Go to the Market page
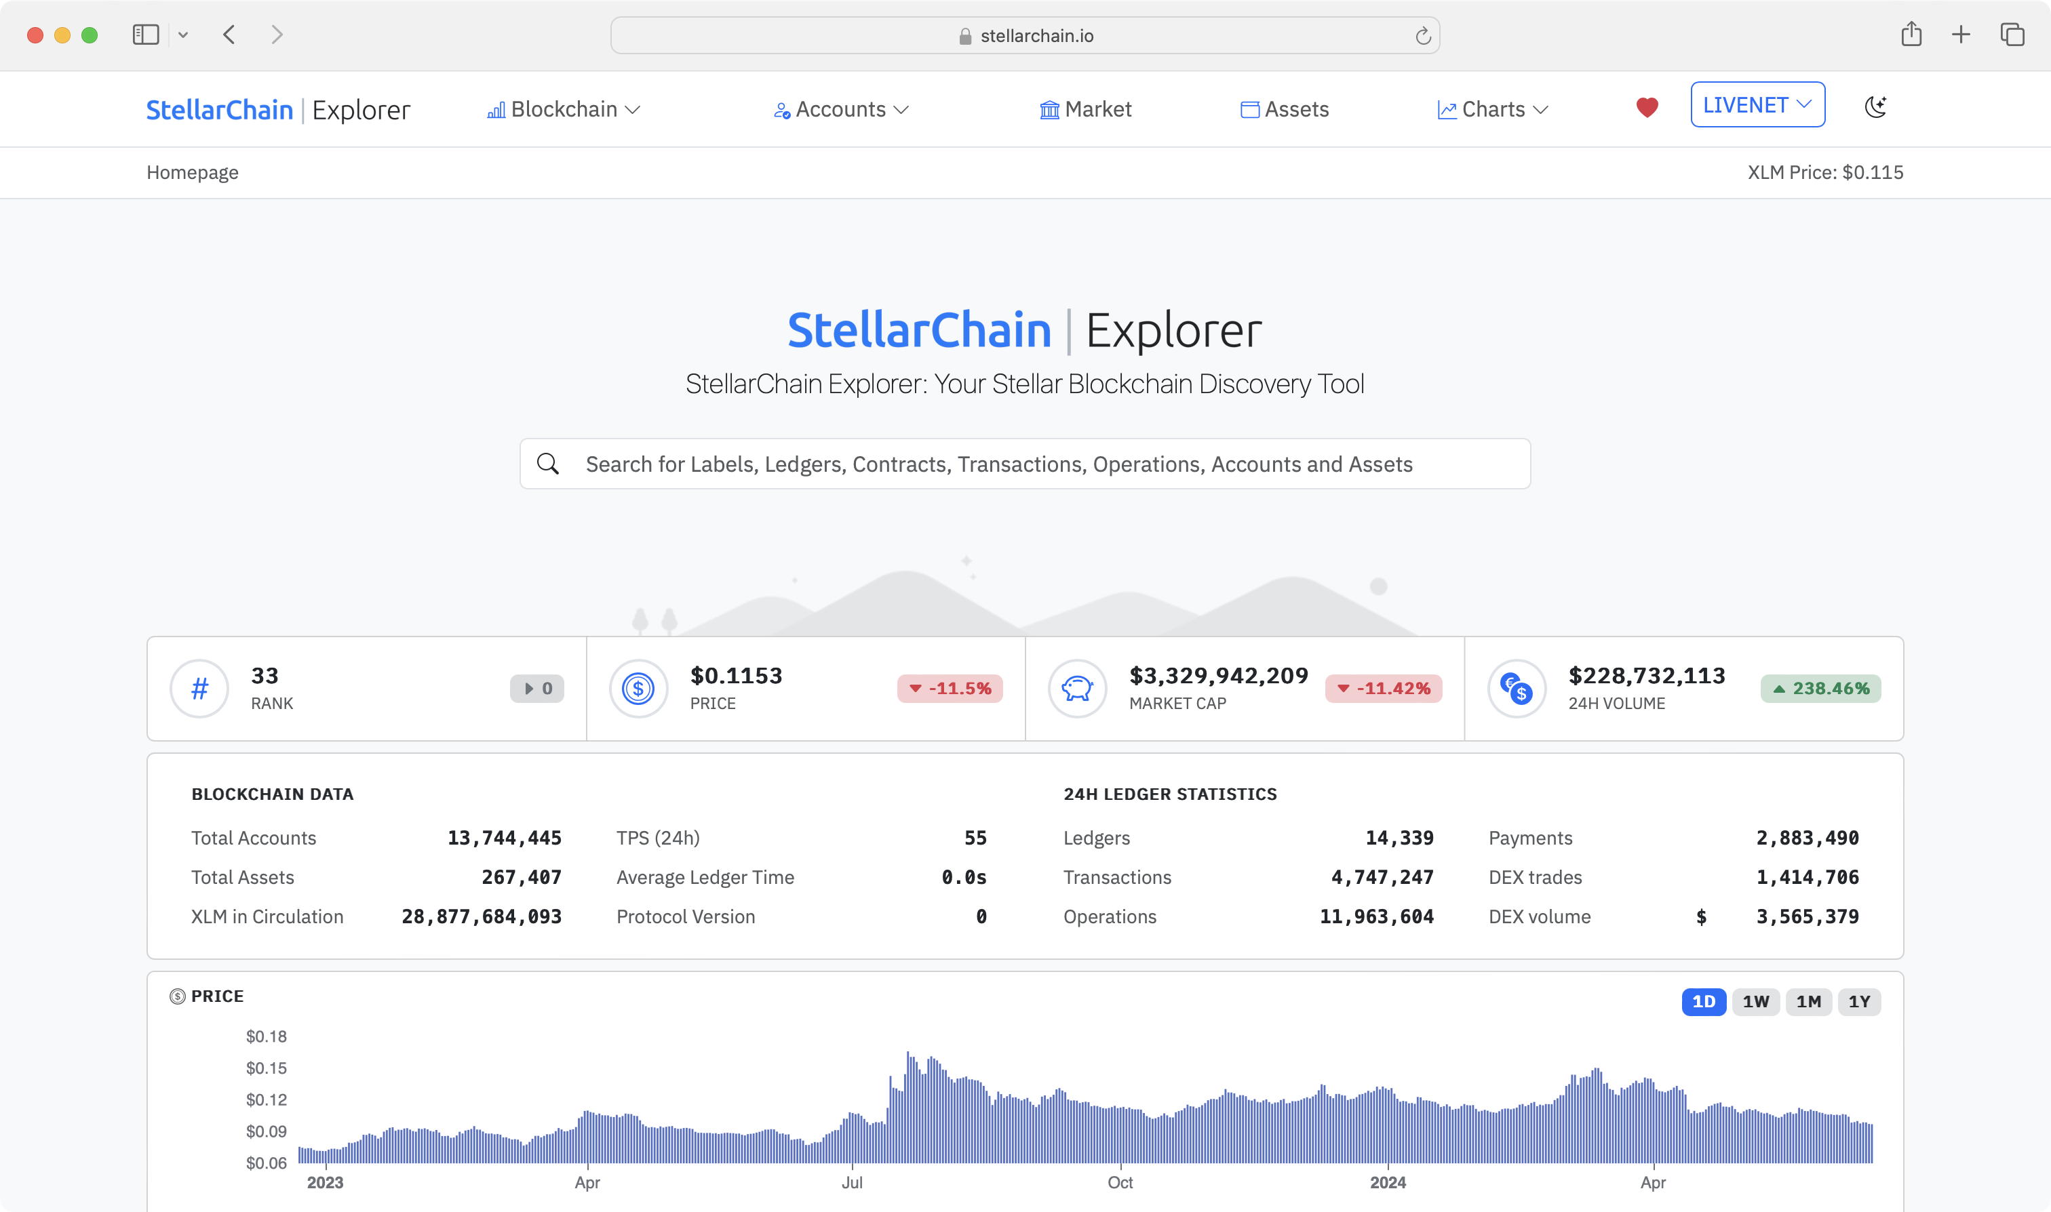The height and width of the screenshot is (1212, 2051). [1086, 109]
